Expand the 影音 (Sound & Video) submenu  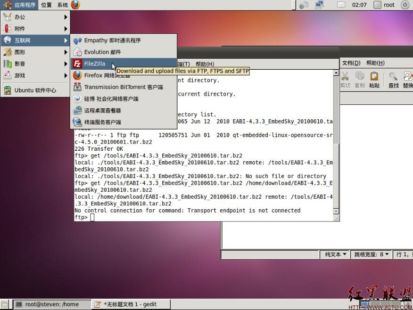(35, 64)
